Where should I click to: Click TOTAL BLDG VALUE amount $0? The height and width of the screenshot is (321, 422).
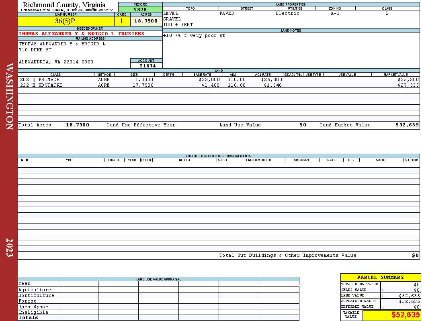point(417,284)
